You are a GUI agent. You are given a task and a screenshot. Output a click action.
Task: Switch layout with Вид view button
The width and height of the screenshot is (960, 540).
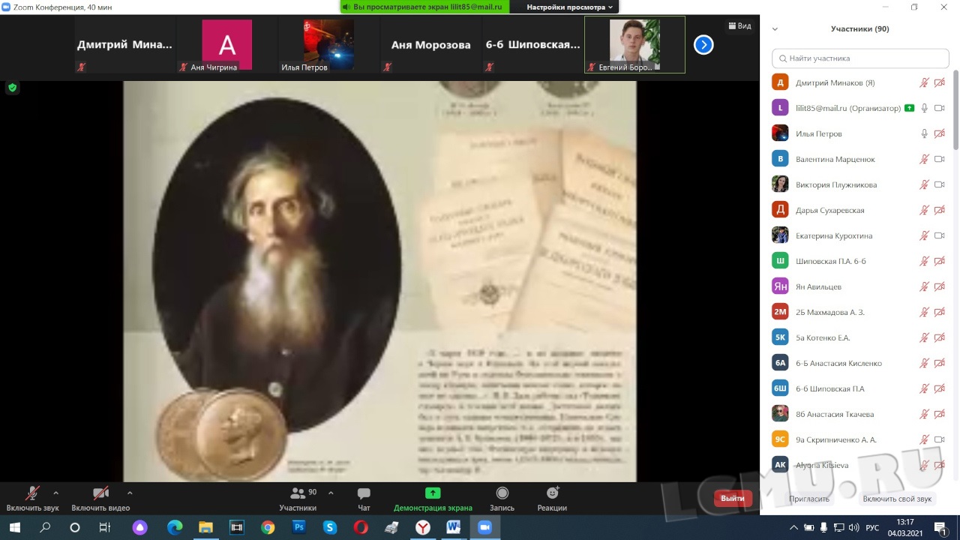click(x=739, y=26)
